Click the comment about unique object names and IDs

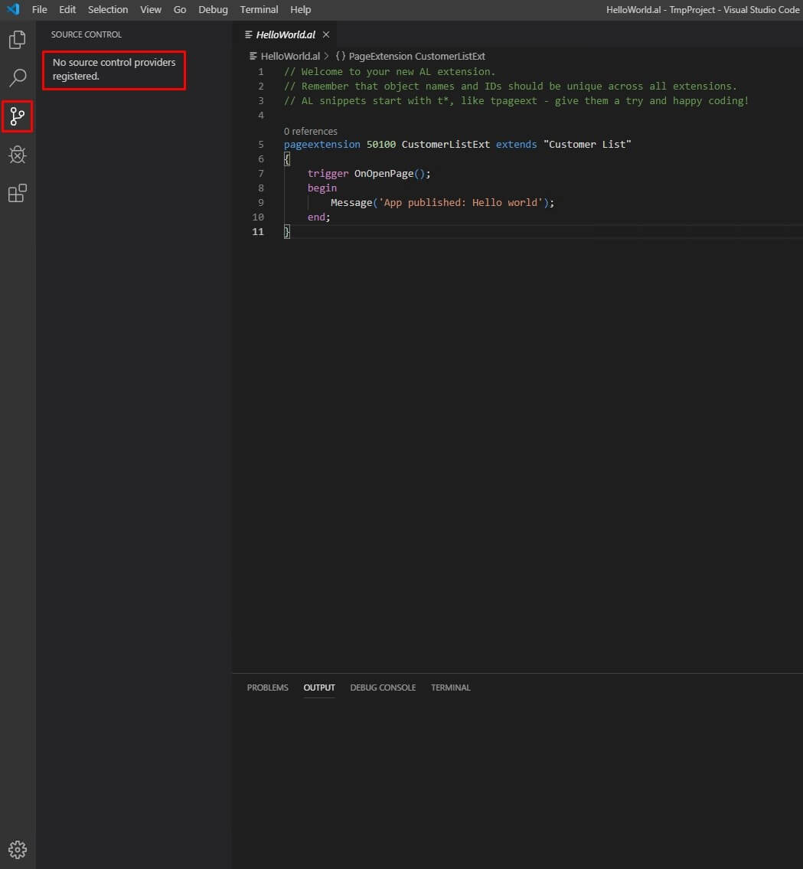(511, 86)
